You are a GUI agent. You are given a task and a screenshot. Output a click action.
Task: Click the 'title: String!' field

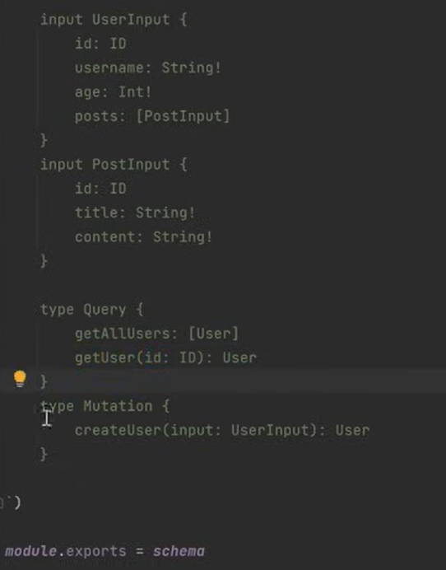coord(135,213)
